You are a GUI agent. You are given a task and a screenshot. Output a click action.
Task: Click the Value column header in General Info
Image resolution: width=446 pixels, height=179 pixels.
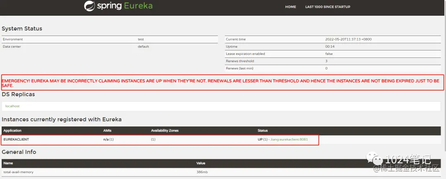coord(201,163)
